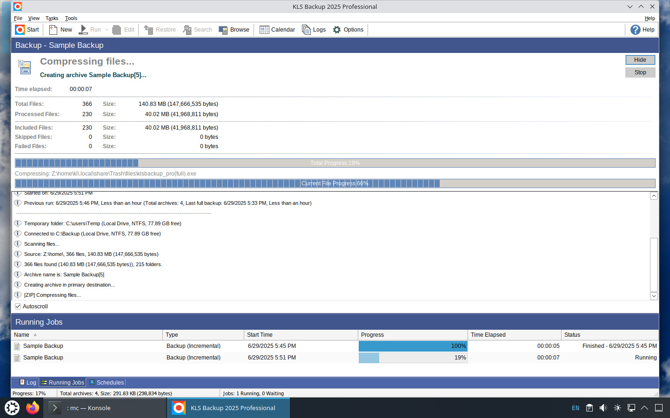
Task: Sort jobs by Name column
Action: tap(87, 335)
